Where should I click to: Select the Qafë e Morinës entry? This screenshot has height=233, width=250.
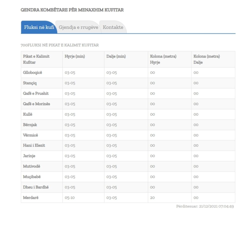pyautogui.click(x=36, y=104)
